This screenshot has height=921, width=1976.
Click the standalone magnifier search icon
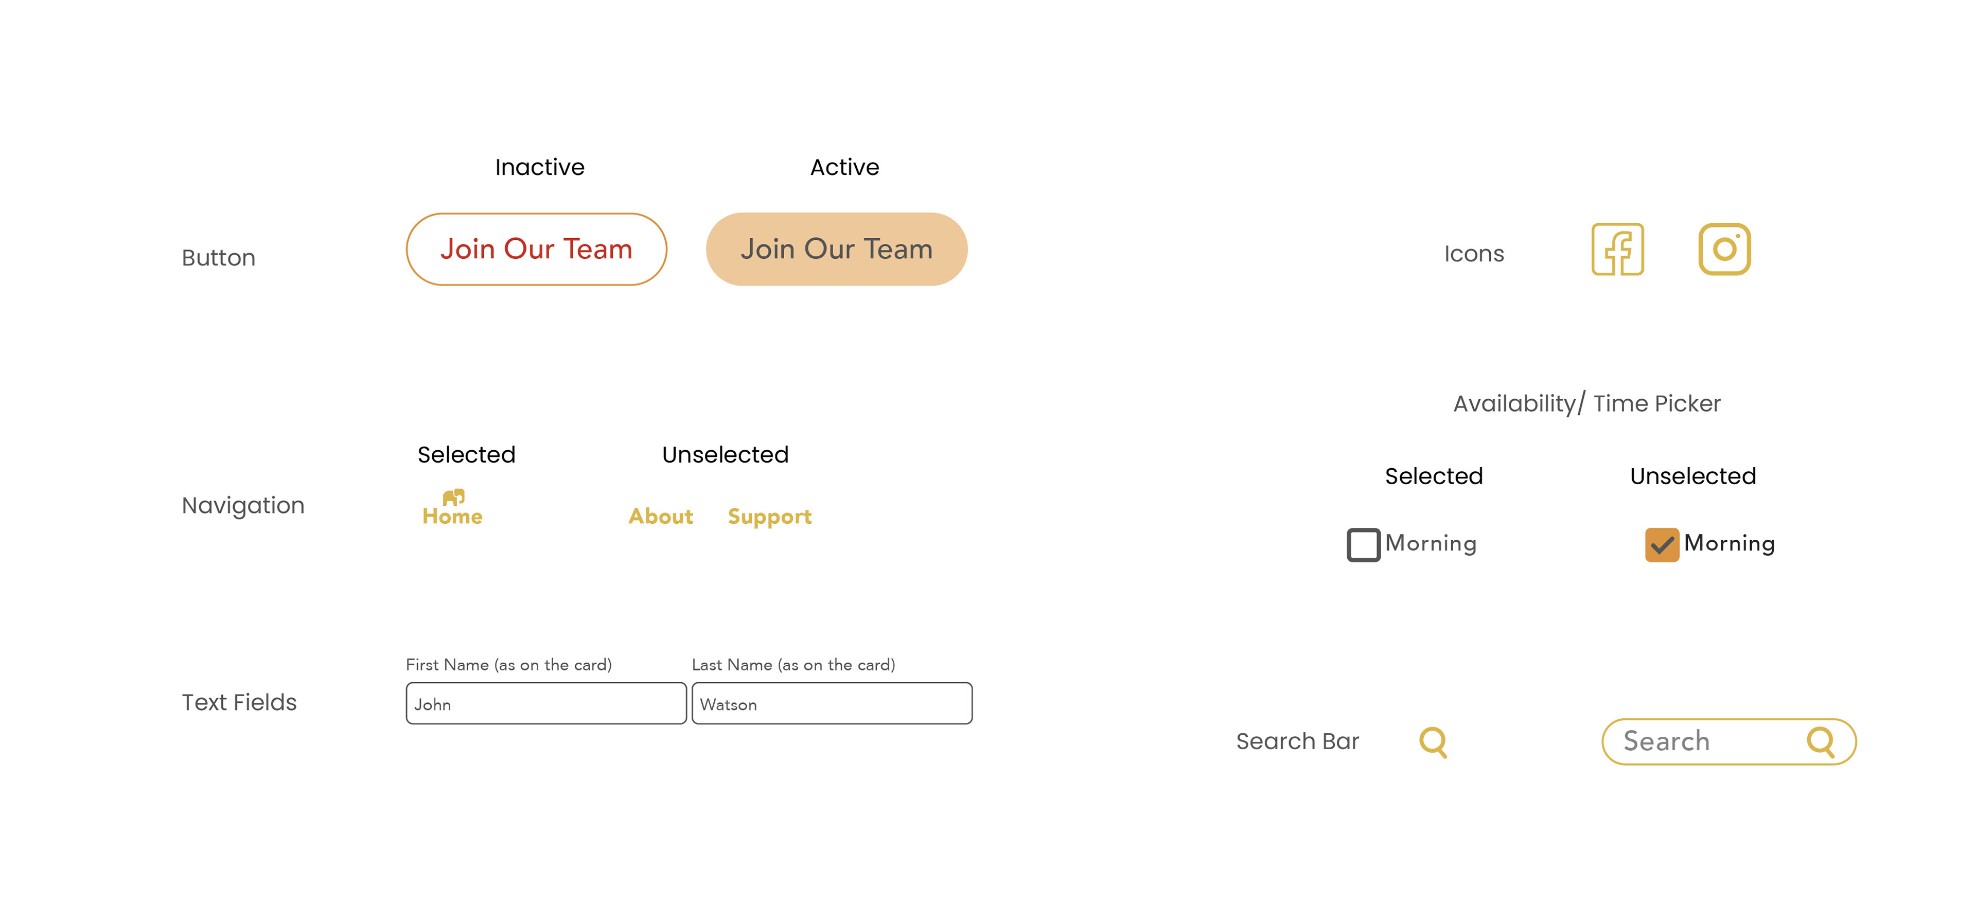point(1433,742)
